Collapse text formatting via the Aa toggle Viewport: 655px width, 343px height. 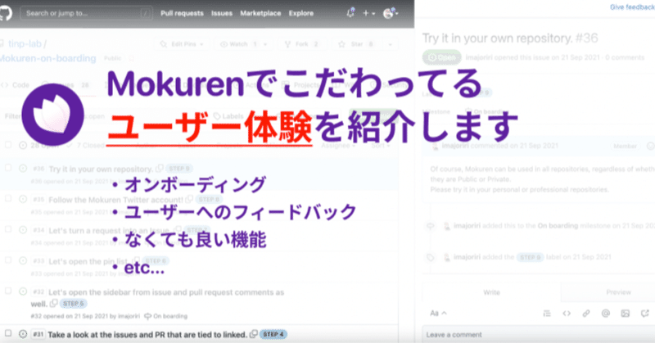tap(438, 314)
